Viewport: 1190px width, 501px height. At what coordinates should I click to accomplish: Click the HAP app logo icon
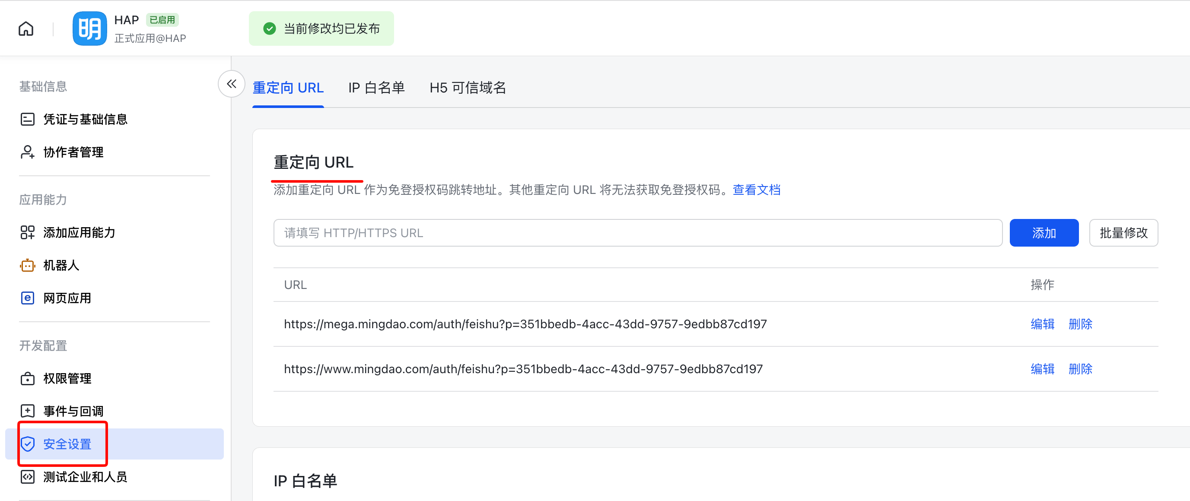click(89, 29)
